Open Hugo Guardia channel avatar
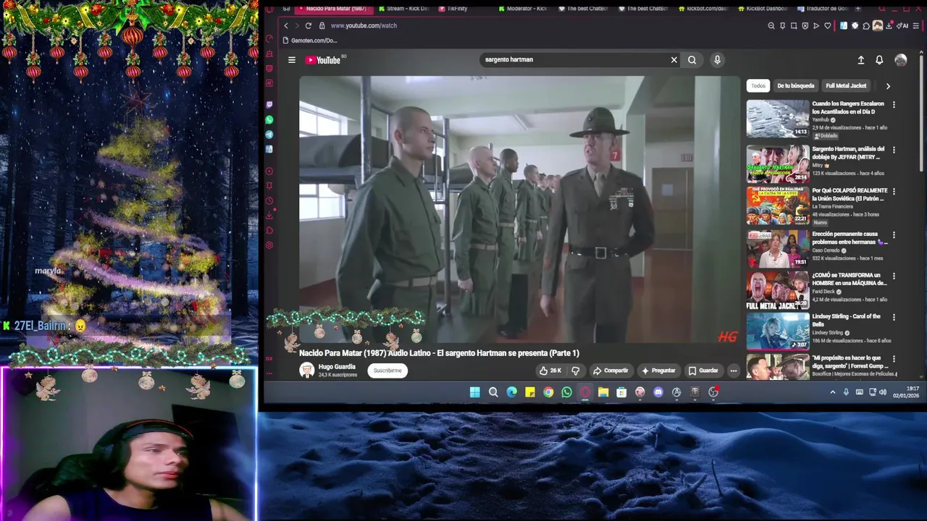Viewport: 927px width, 521px height. point(307,370)
